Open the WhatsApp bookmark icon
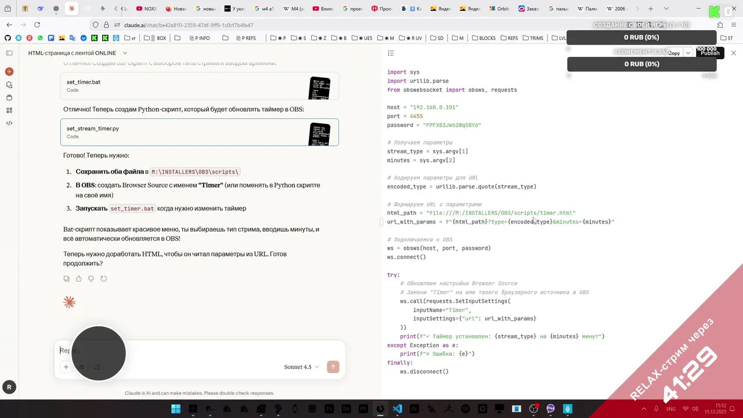The width and height of the screenshot is (743, 418). coord(41,38)
